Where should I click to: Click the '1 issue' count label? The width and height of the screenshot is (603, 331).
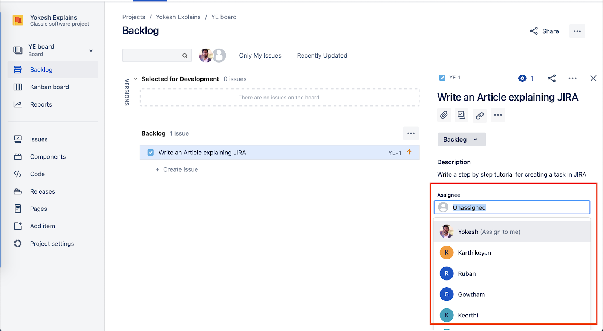coord(179,133)
